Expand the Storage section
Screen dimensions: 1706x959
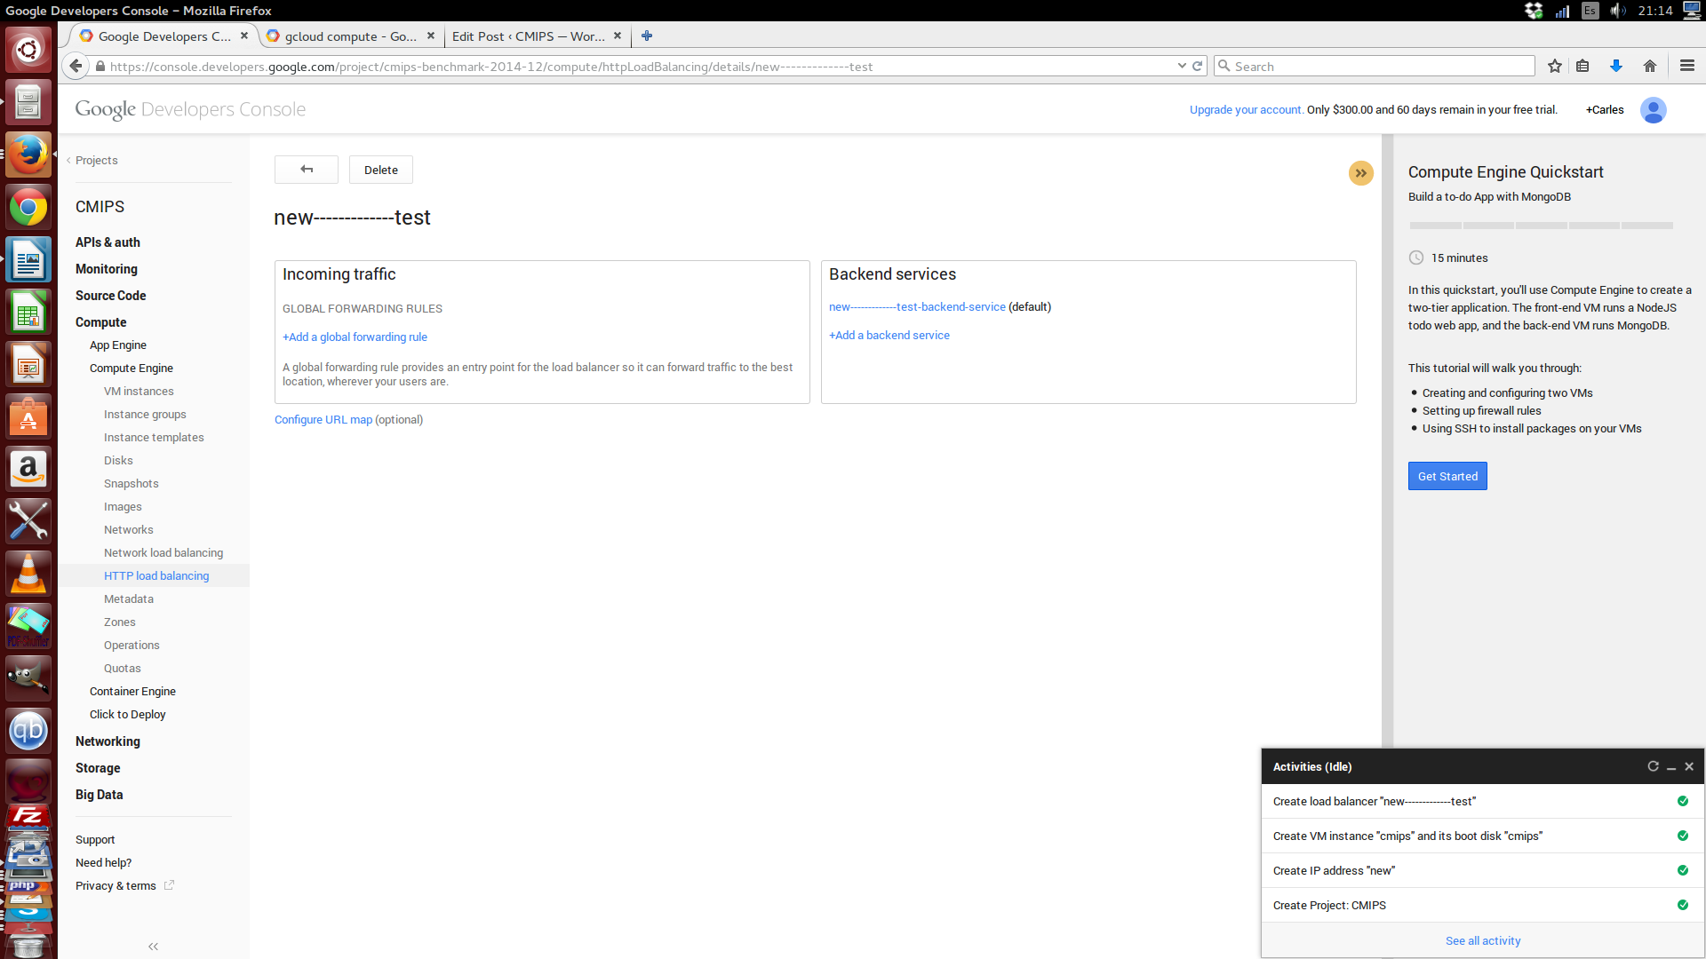click(98, 768)
